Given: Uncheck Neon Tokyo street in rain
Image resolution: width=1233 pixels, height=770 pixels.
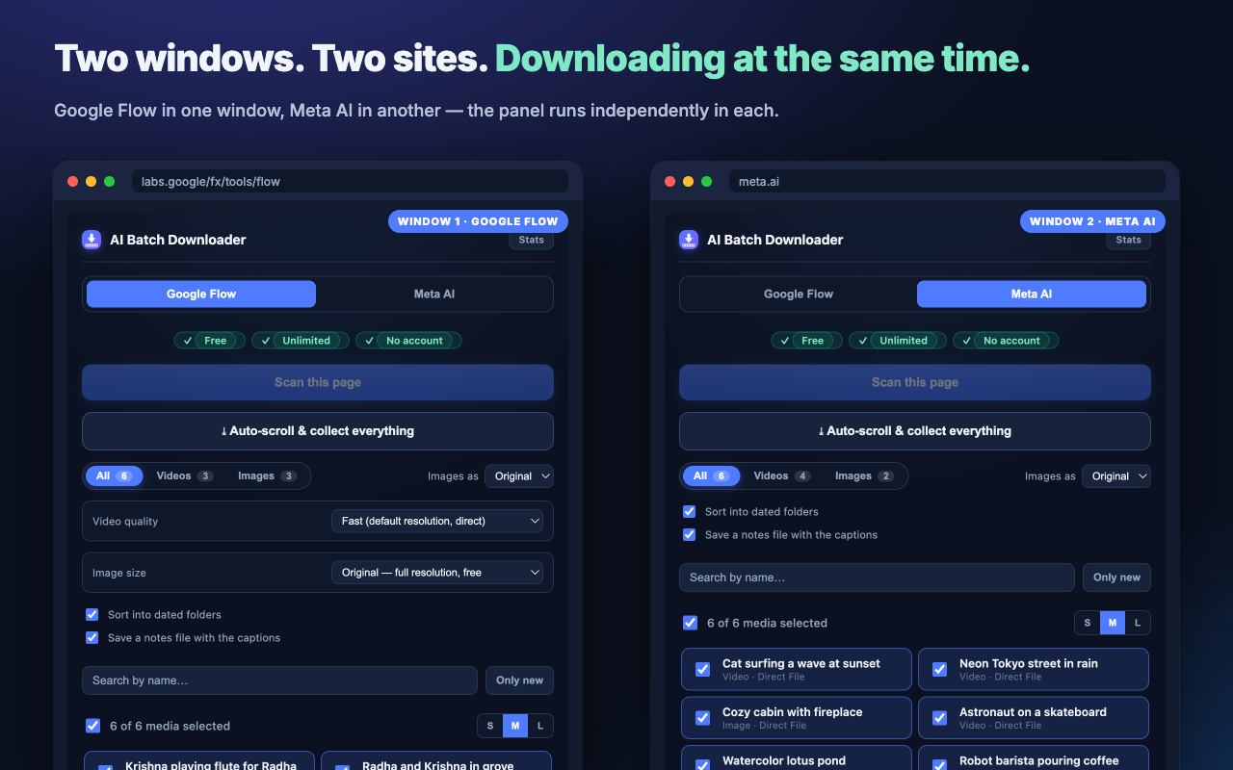Looking at the screenshot, I should coord(939,669).
